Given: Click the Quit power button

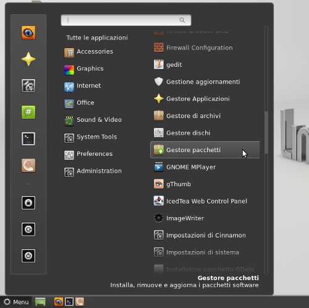Looking at the screenshot, I should (x=28, y=256).
